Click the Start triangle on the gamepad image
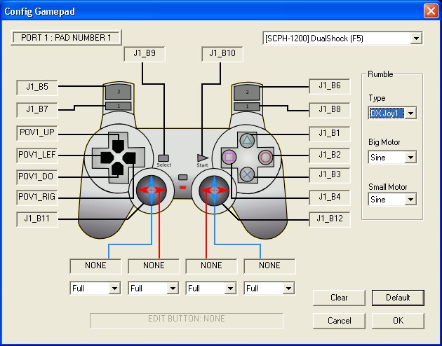The height and width of the screenshot is (346, 442). [203, 158]
